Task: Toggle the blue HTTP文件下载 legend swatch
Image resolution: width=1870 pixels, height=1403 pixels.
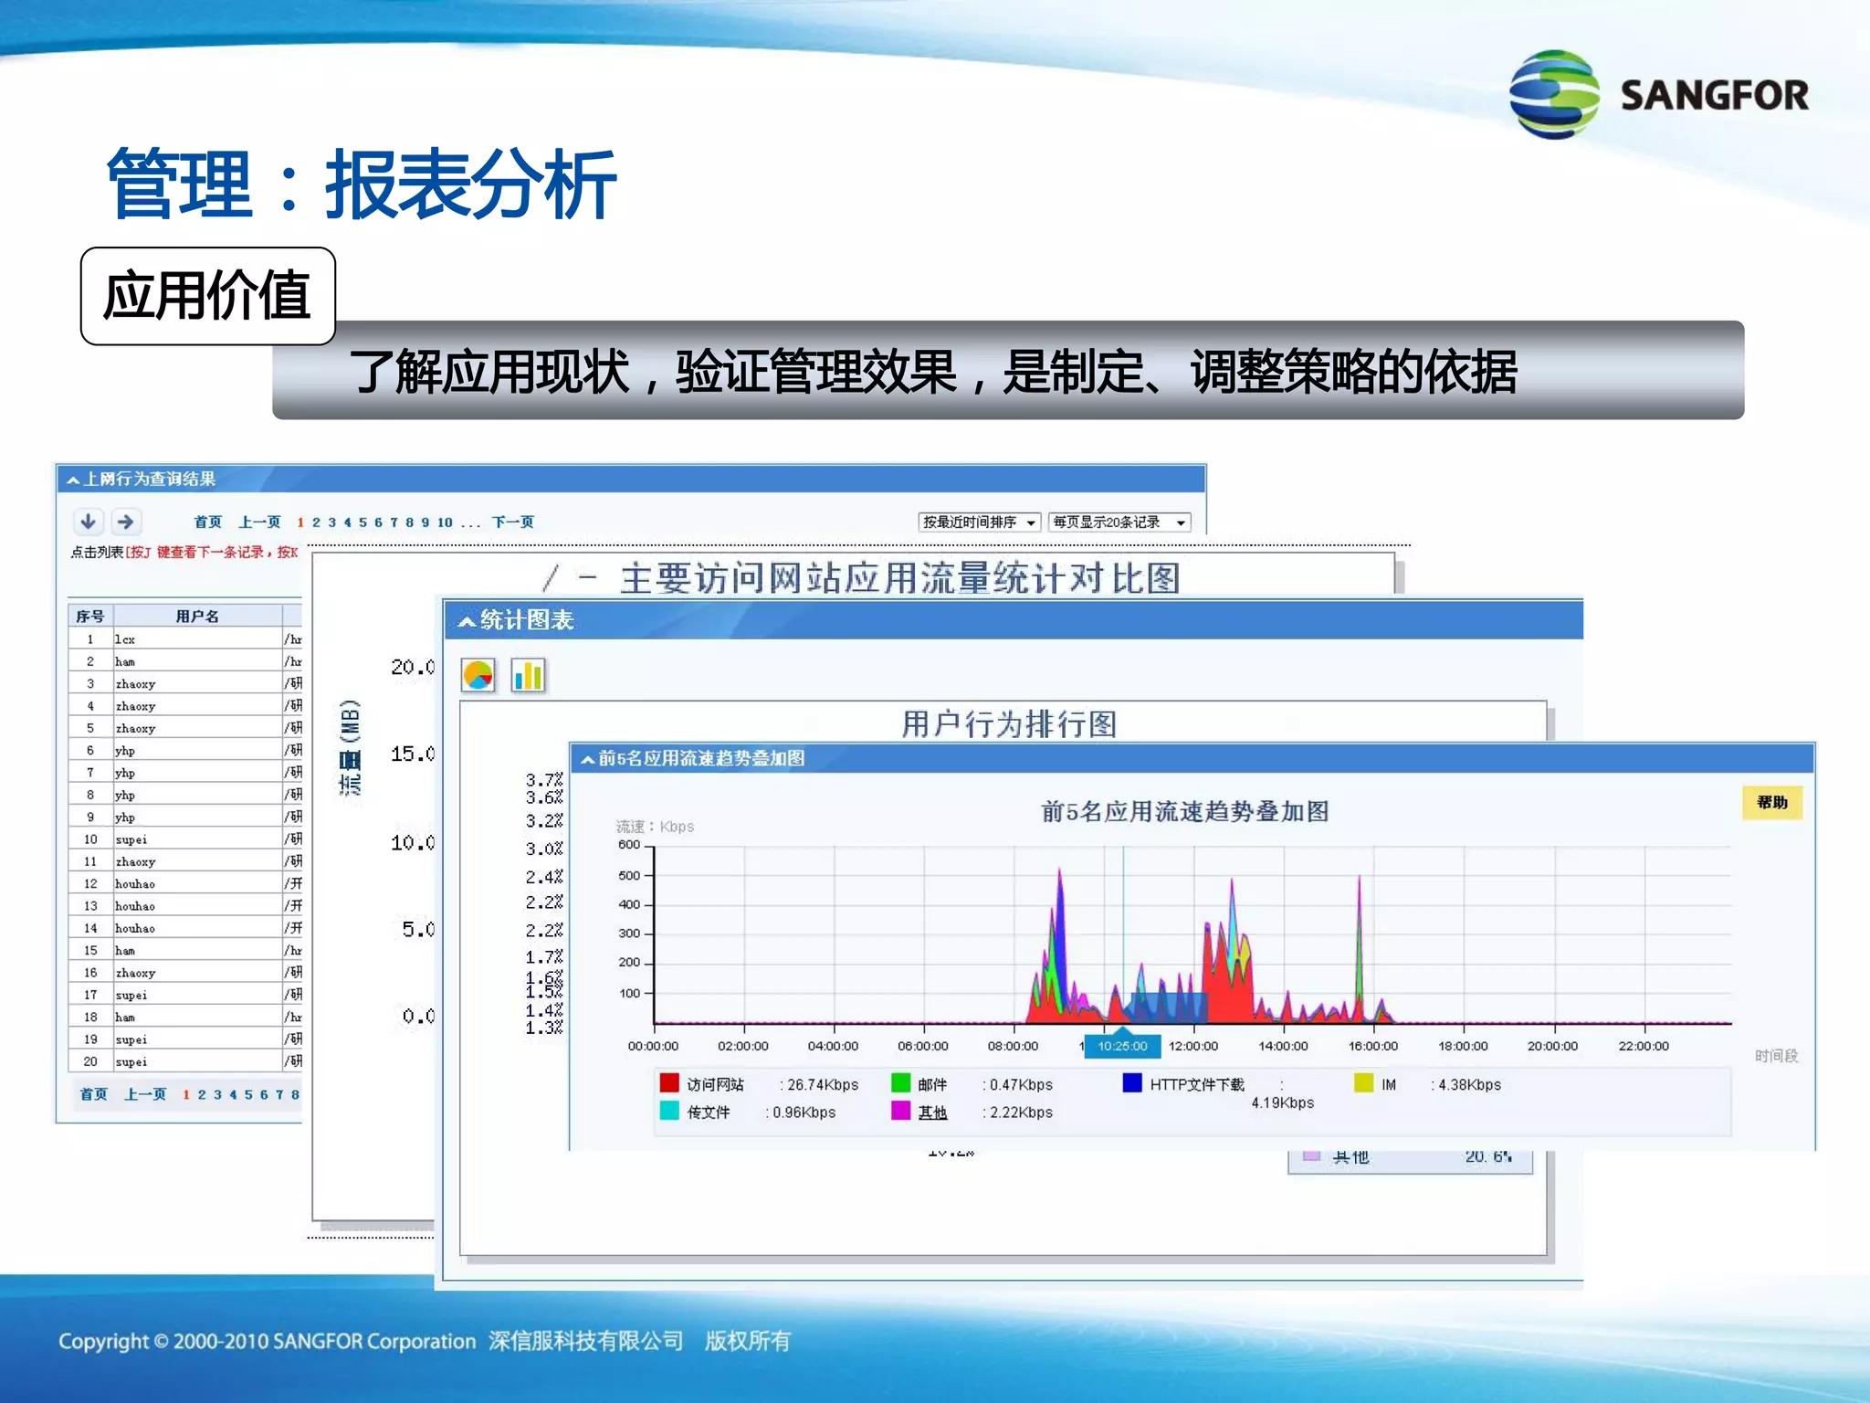Action: coord(1132,1083)
